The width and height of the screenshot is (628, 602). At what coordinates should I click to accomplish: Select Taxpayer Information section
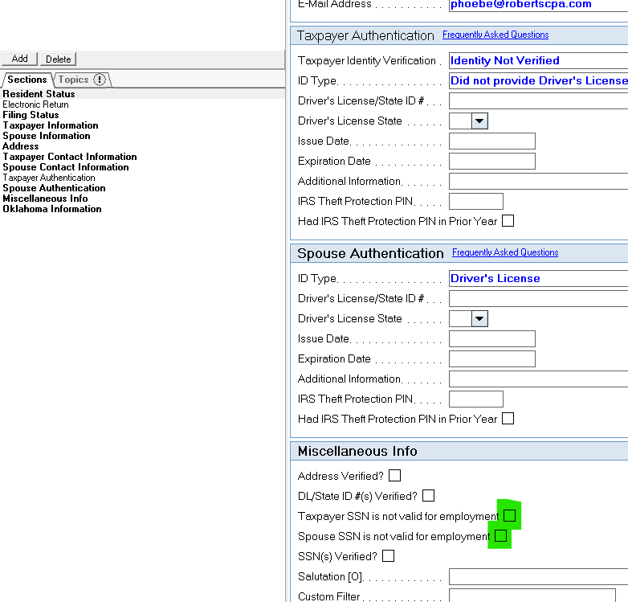[51, 125]
